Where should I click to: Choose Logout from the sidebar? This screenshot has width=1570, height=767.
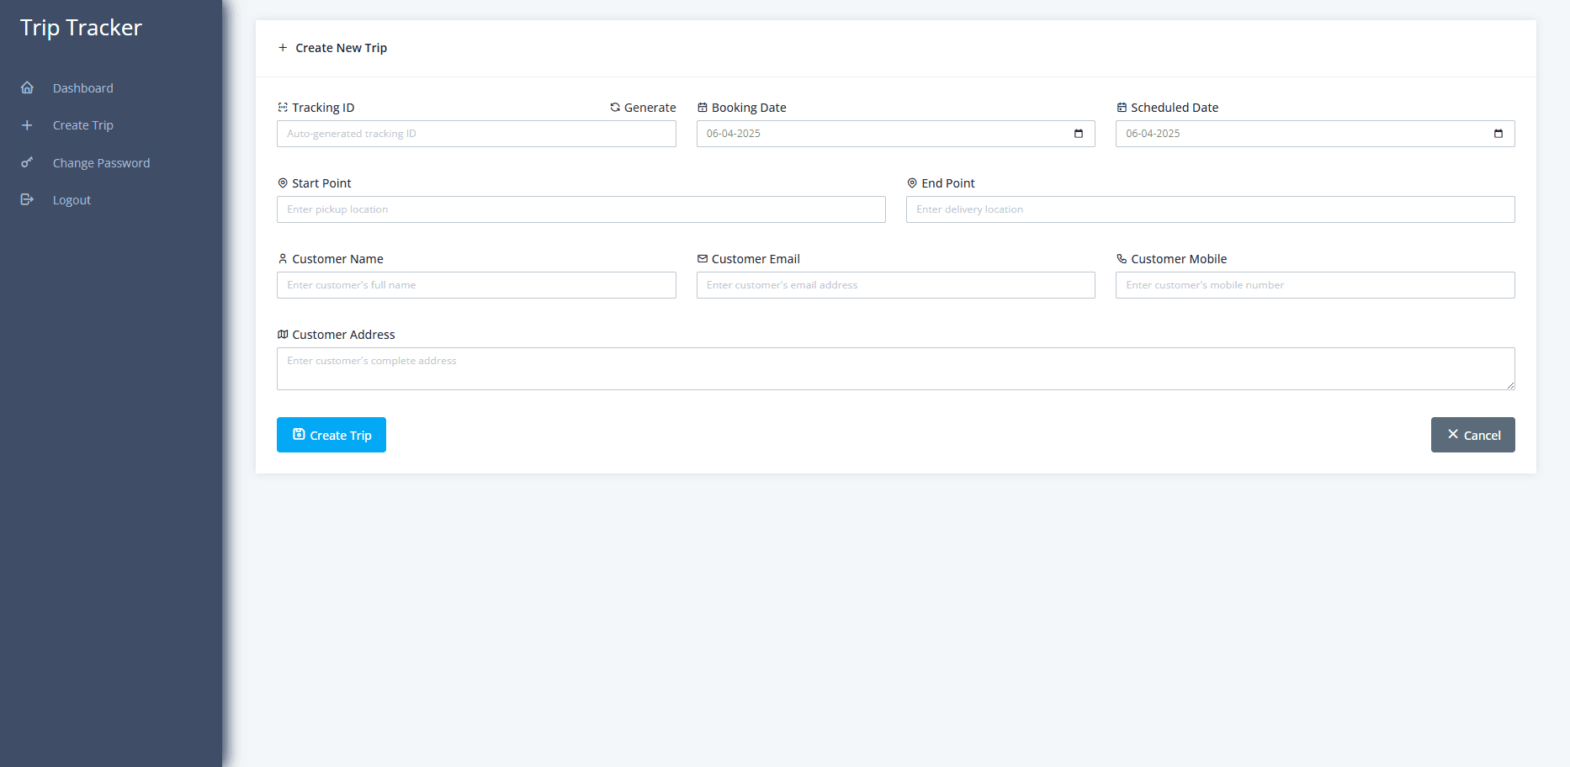[72, 200]
